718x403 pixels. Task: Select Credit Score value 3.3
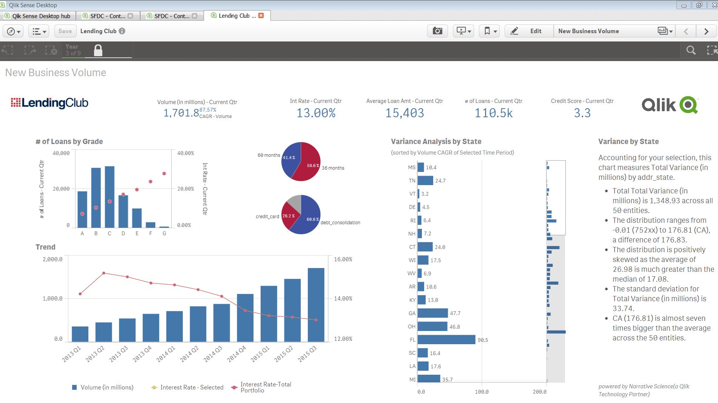click(582, 113)
